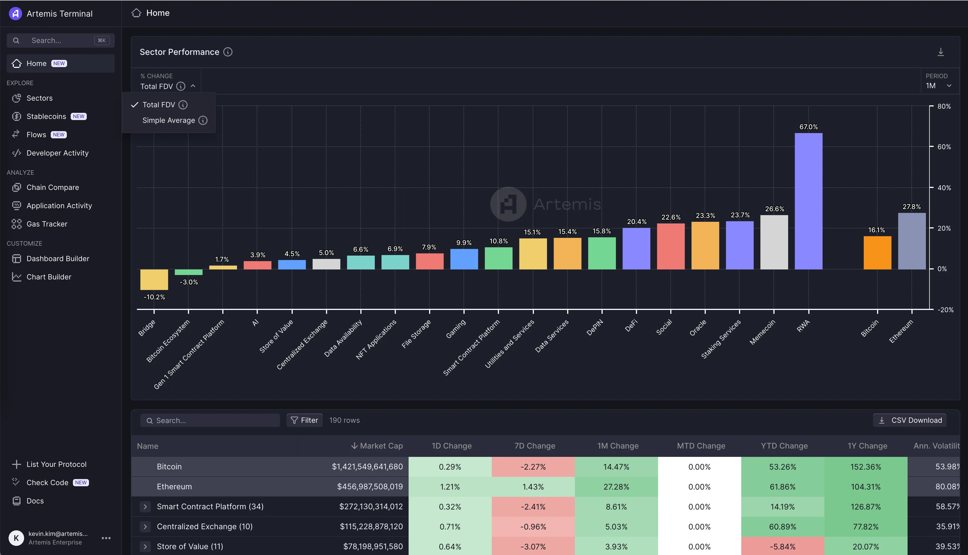This screenshot has width=968, height=555.
Task: Click the Gas Tracker grid icon
Action: tap(16, 224)
